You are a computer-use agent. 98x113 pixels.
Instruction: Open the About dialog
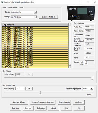[54, 108]
